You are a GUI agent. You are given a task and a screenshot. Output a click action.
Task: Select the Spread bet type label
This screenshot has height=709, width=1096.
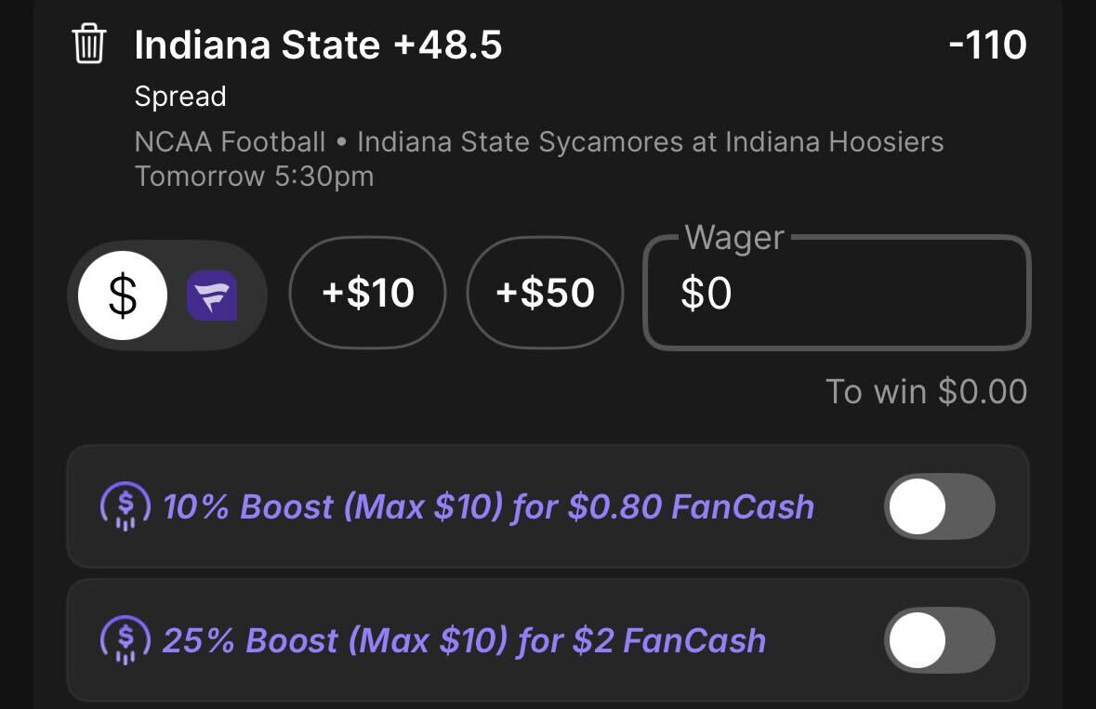point(180,97)
